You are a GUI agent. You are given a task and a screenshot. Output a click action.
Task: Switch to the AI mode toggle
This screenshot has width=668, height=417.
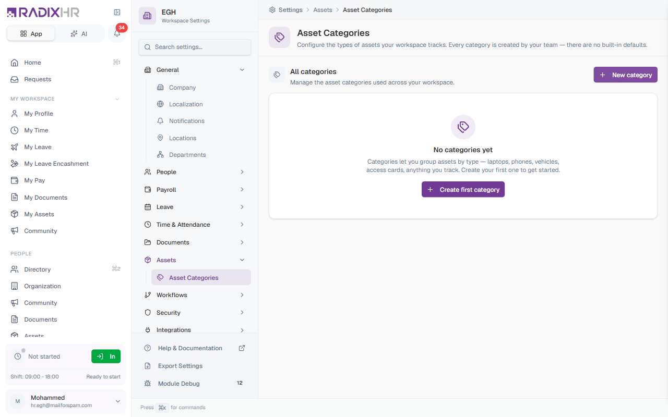79,33
